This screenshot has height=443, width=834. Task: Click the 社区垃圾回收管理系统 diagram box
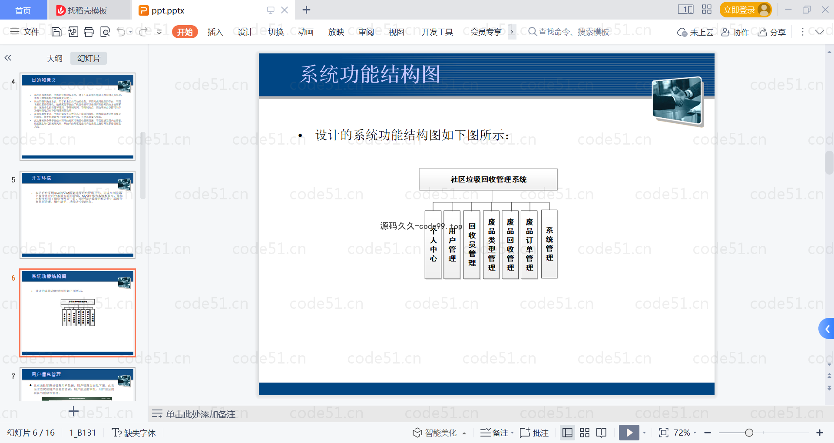pyautogui.click(x=488, y=179)
